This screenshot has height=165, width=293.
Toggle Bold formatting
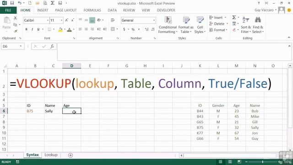pos(27,29)
